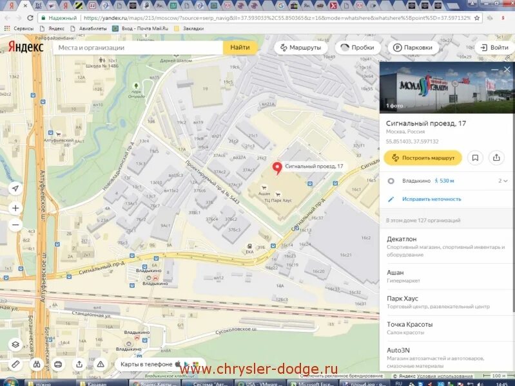This screenshot has height=386, width=515.
Task: Close the address info card
Action: click(507, 69)
